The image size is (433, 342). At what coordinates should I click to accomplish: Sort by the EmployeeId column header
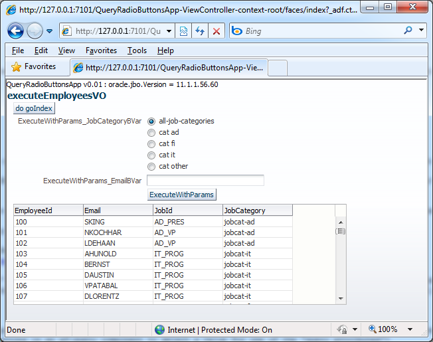click(48, 211)
